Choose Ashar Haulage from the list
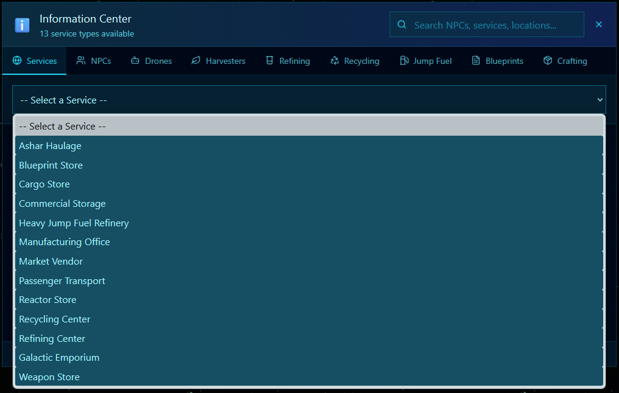 [x=50, y=146]
